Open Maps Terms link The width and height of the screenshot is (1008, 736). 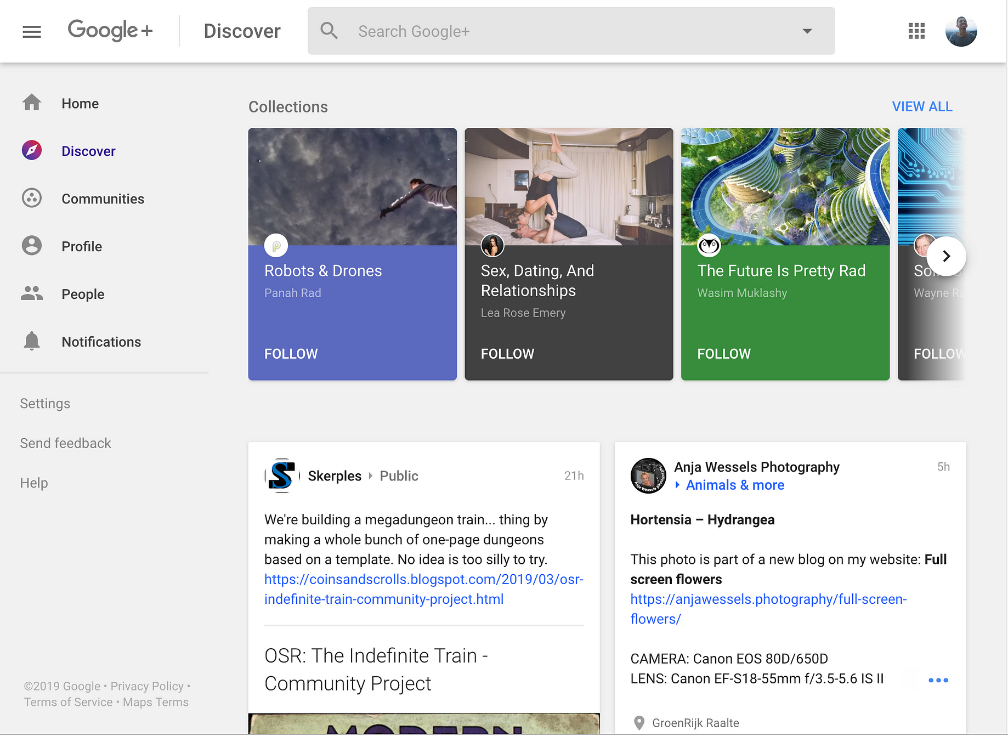coord(156,702)
